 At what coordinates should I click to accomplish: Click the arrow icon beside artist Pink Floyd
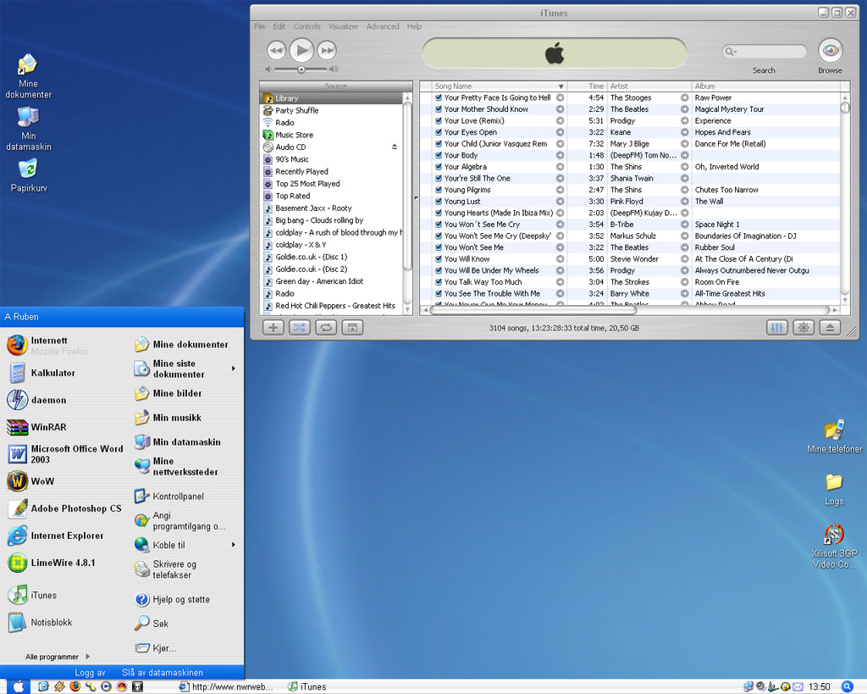[x=684, y=202]
